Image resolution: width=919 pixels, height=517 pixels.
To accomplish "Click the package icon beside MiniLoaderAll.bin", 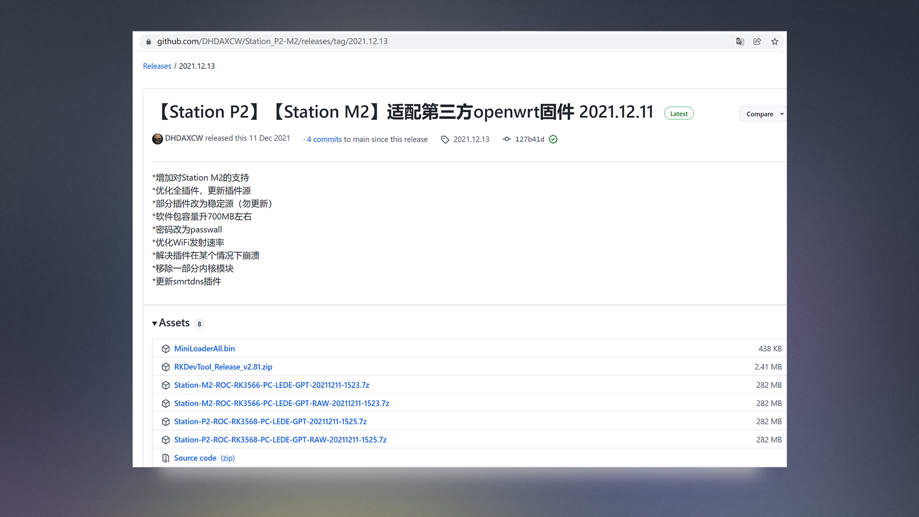I will (166, 348).
